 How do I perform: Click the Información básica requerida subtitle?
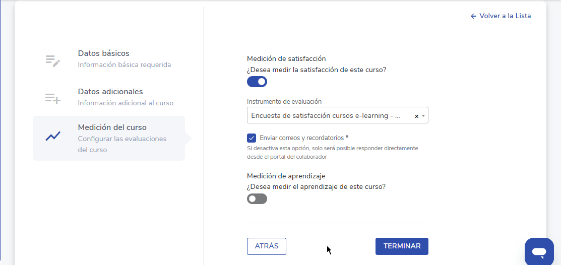click(124, 65)
